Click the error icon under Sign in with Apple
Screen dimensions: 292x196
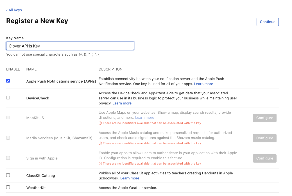coord(100,163)
